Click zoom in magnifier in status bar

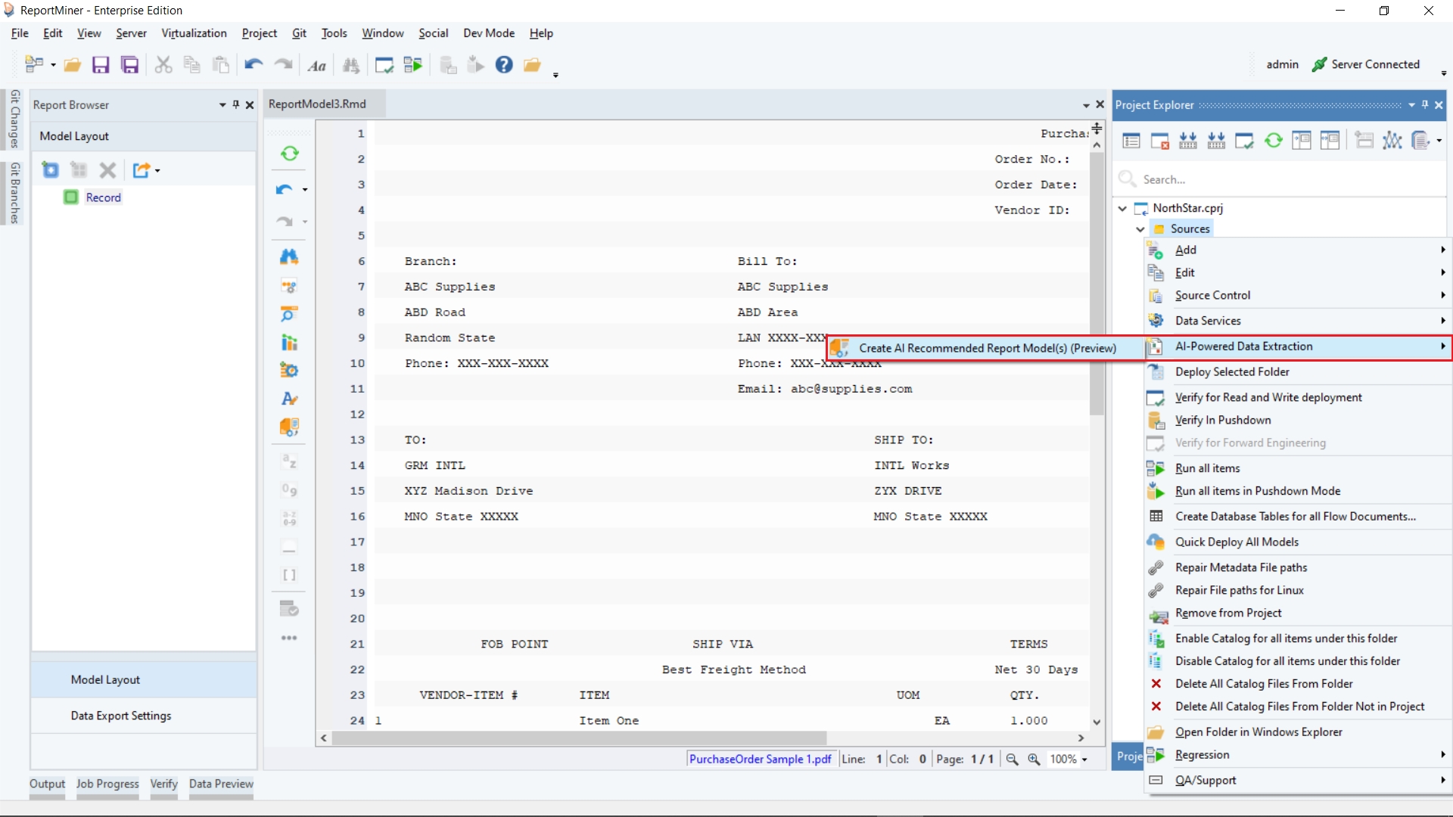(x=1034, y=760)
